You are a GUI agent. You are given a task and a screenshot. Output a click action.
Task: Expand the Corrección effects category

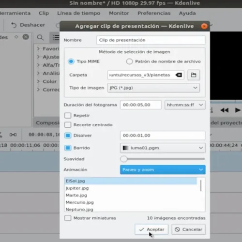(38, 90)
